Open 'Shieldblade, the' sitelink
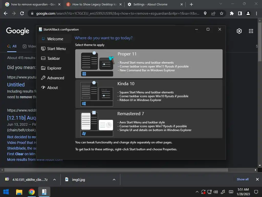Image resolution: width=262 pixels, height=197 pixels. pos(21,148)
